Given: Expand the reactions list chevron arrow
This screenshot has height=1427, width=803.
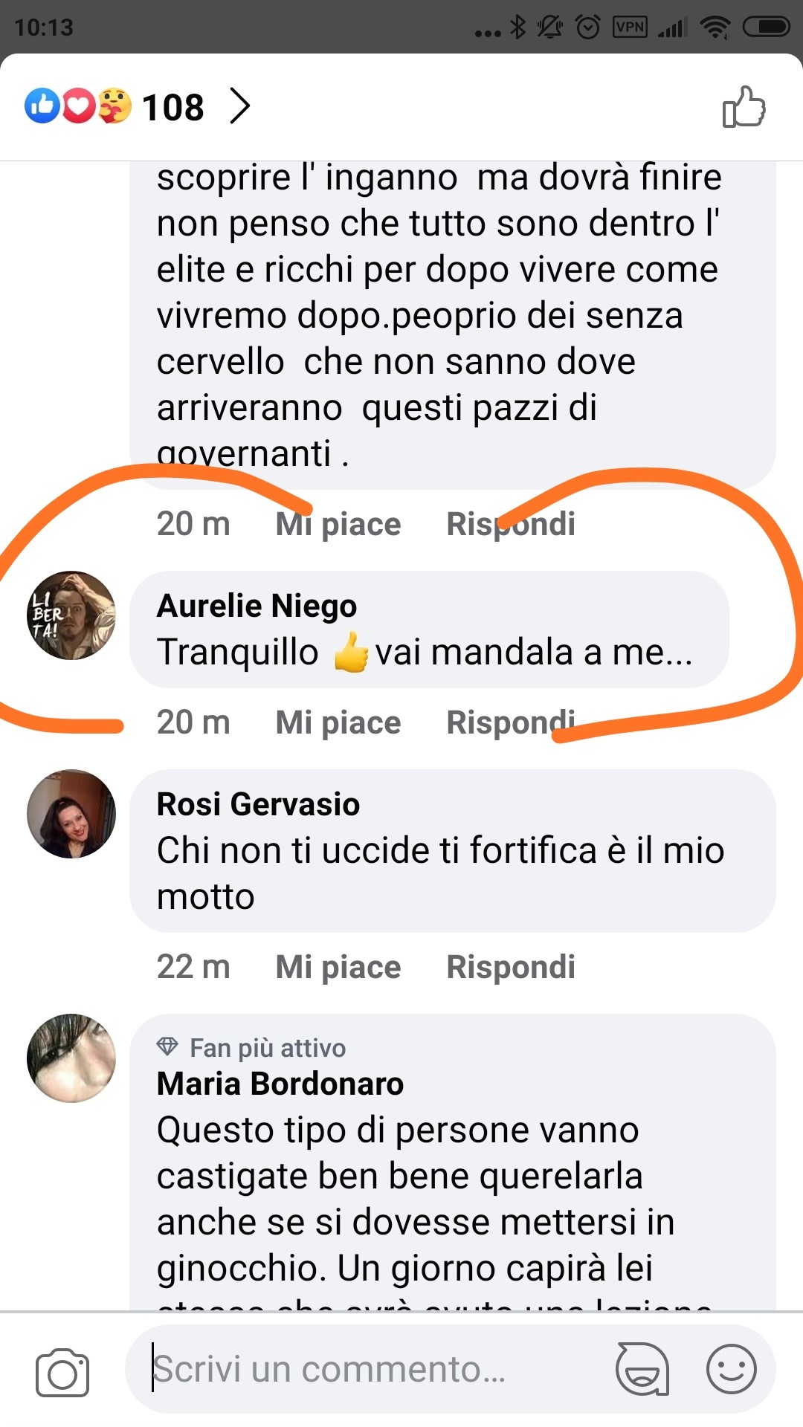Looking at the screenshot, I should (239, 106).
